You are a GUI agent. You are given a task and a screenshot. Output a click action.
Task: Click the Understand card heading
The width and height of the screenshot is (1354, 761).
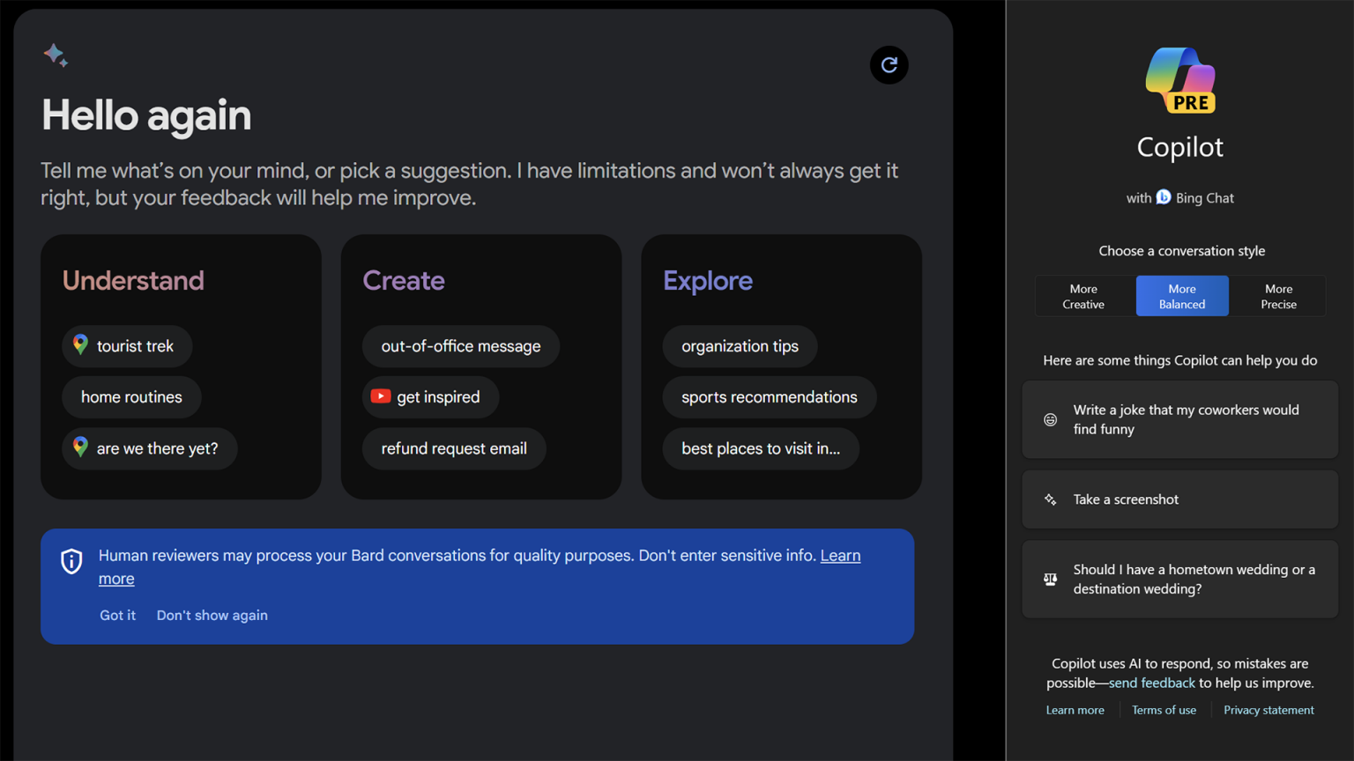133,280
